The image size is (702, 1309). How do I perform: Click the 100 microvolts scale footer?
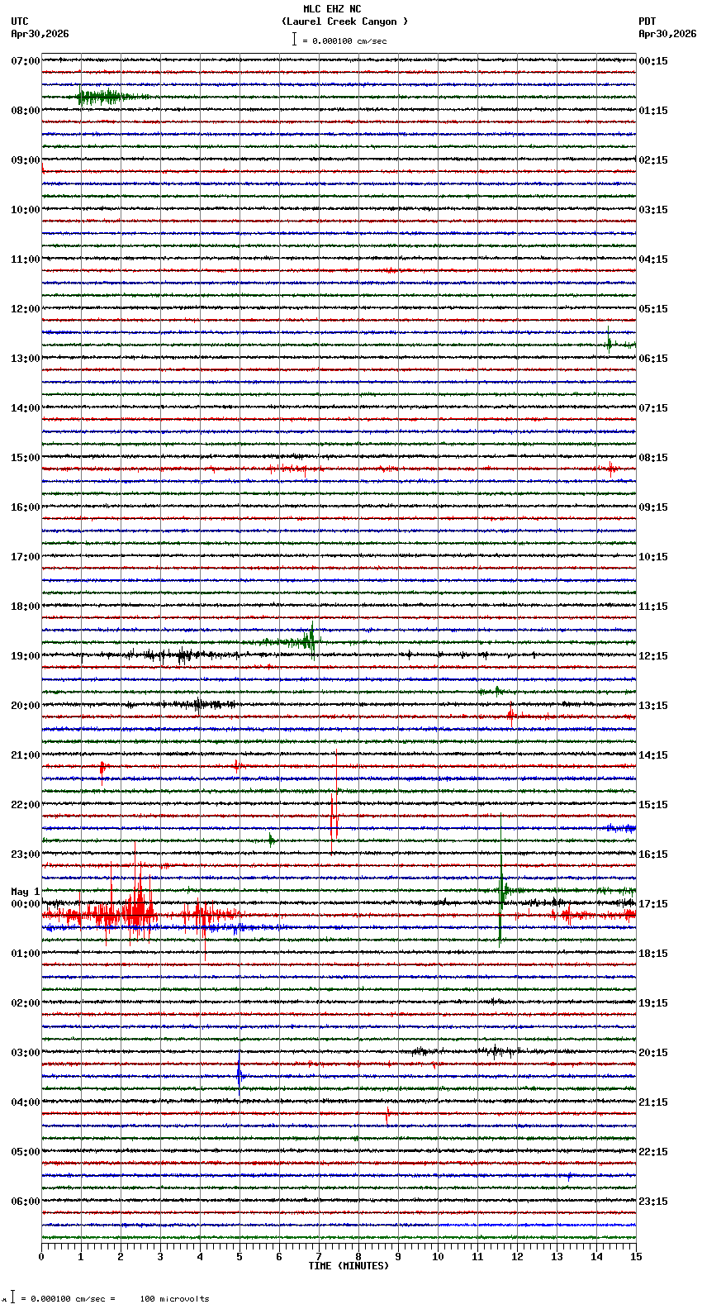pyautogui.click(x=174, y=1299)
